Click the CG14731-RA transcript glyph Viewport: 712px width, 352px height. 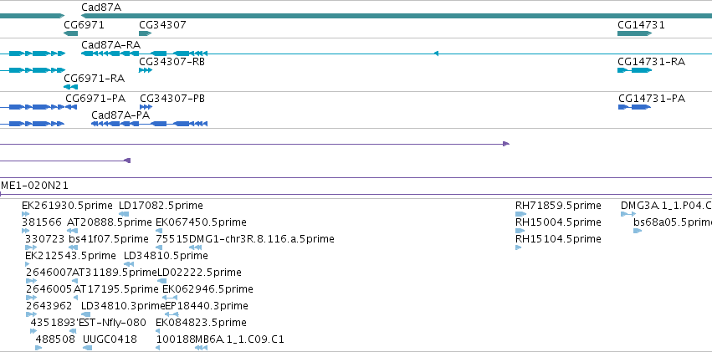click(635, 70)
